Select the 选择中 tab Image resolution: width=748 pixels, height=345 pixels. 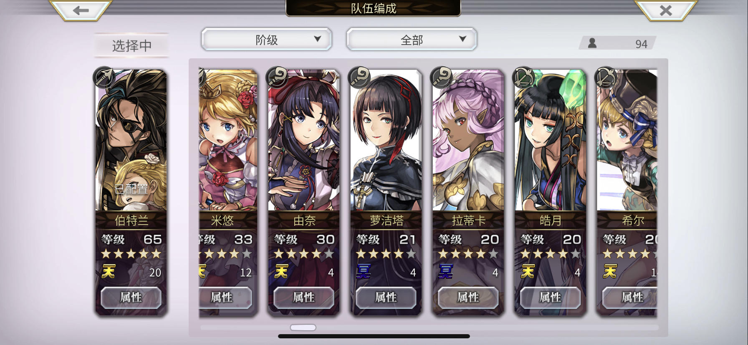coord(131,45)
